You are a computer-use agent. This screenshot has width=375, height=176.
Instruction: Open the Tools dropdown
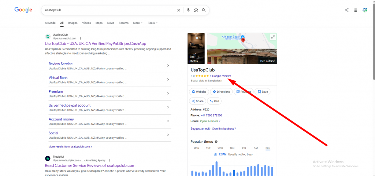tap(153, 23)
